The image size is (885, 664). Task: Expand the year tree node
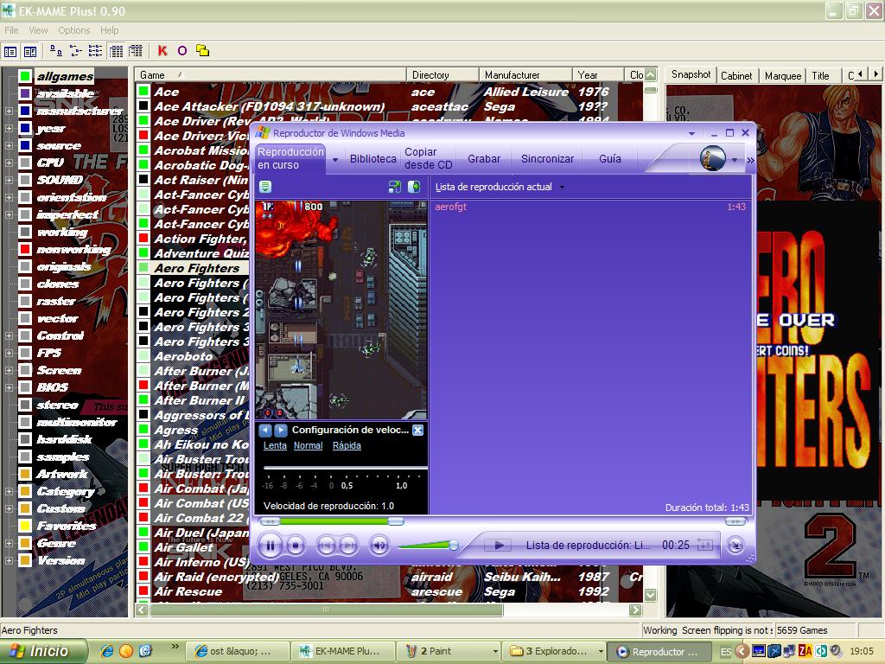point(9,129)
